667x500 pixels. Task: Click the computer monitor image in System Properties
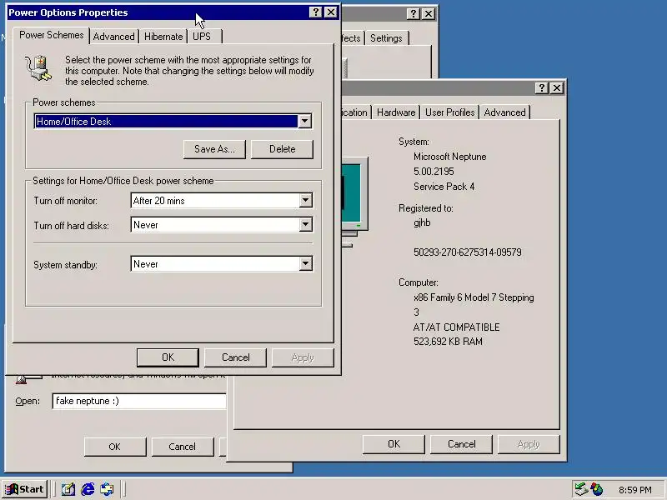coord(354,202)
